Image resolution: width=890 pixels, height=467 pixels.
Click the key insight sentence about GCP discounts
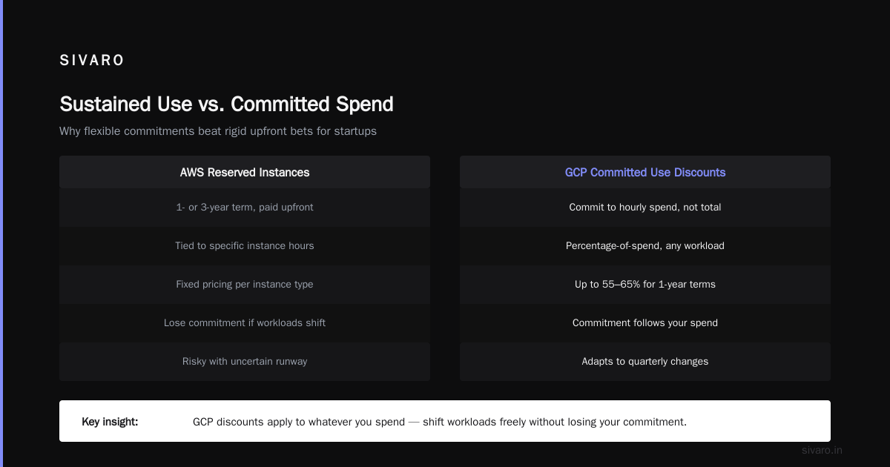point(440,422)
